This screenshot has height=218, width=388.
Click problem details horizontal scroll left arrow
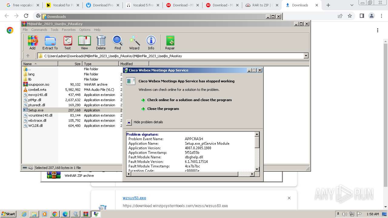(129, 174)
